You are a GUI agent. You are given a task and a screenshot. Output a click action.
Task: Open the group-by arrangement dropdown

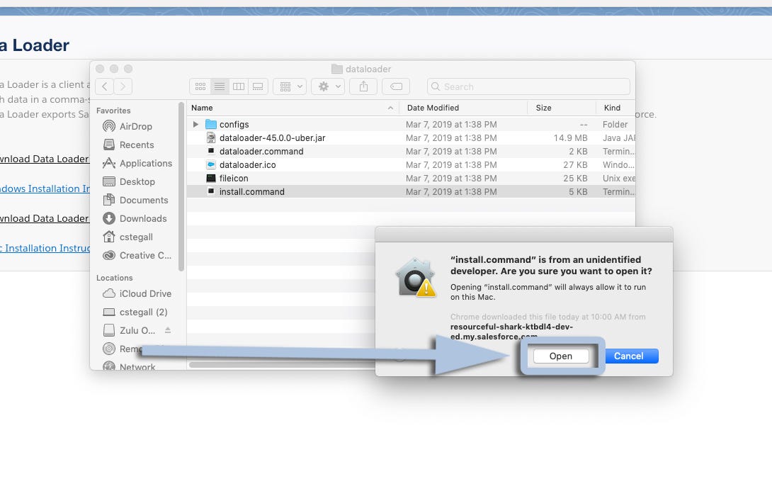(290, 86)
